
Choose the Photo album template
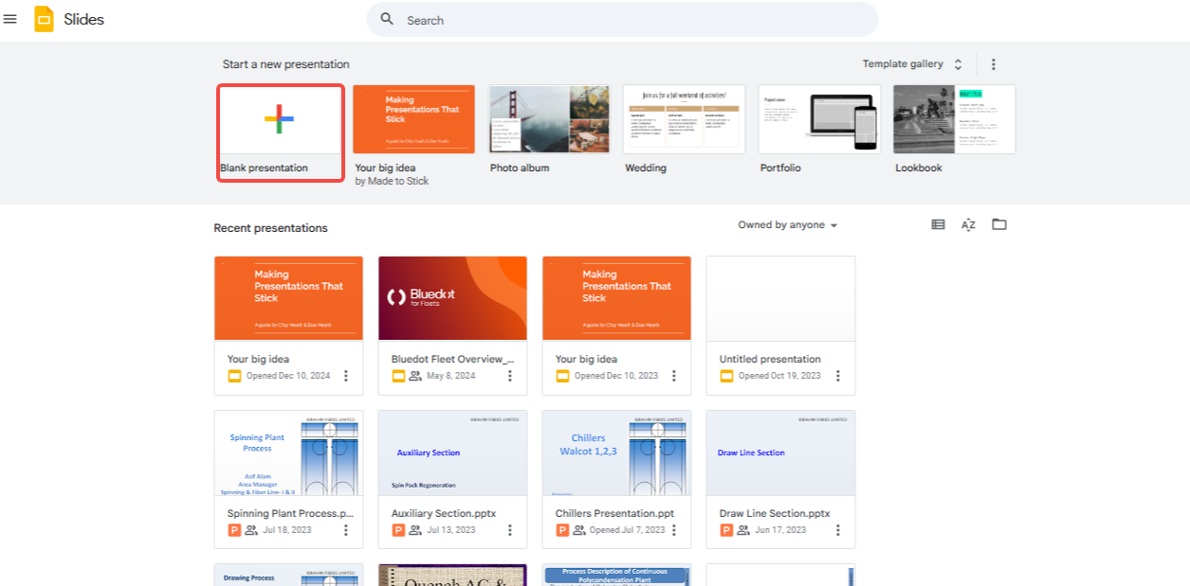[549, 119]
